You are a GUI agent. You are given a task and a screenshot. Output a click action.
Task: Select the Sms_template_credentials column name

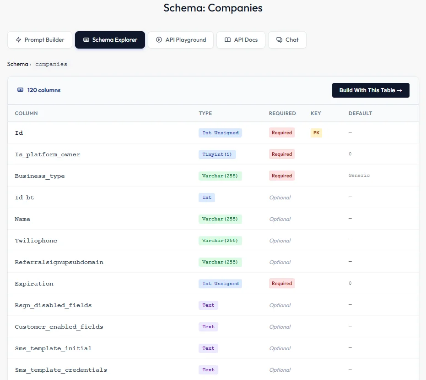[61, 369]
